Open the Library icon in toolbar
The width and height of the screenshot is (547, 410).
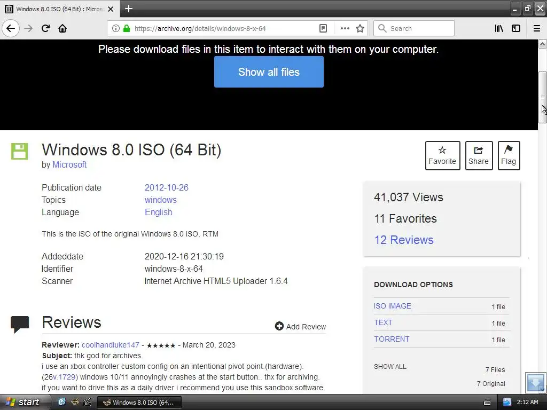(x=499, y=29)
